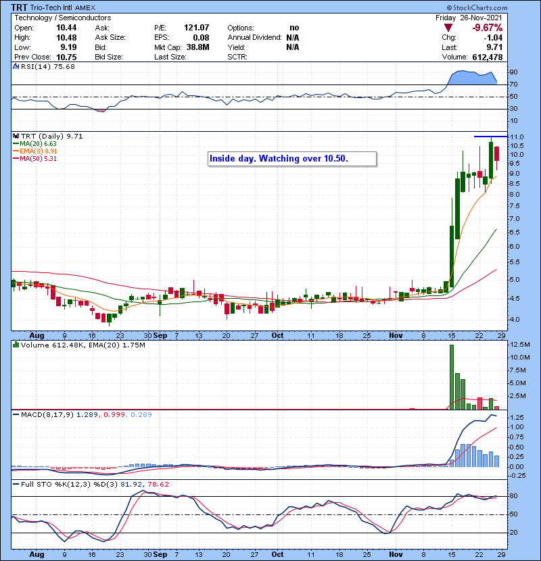Click the stochastic %D value 78.62
Image resolution: width=541 pixels, height=561 pixels.
tap(158, 485)
